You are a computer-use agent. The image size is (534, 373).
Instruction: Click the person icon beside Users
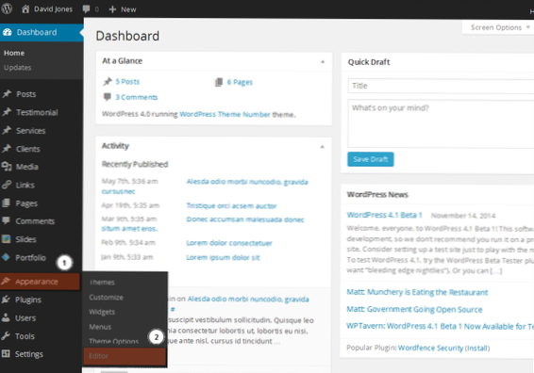point(6,317)
